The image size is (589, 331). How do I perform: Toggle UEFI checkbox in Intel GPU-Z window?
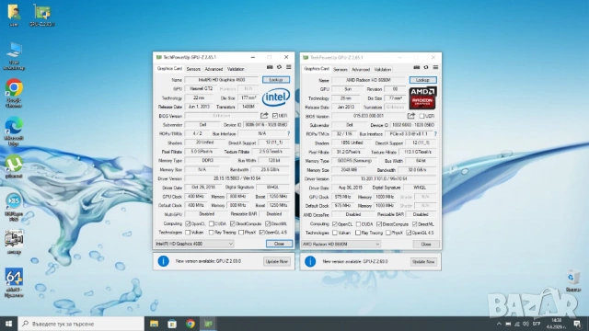(x=275, y=116)
